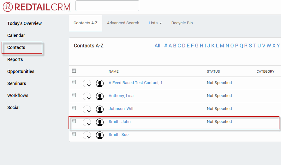Screen dimensions: 281x165
Task: Click the person avatar icon for John Smith
Action: [100, 122]
